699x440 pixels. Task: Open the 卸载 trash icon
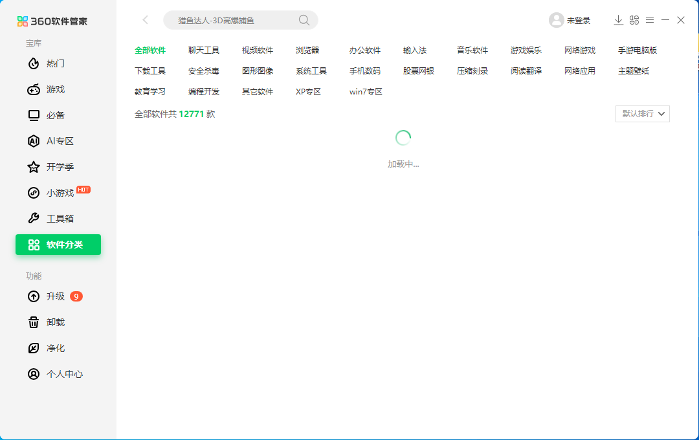[34, 322]
